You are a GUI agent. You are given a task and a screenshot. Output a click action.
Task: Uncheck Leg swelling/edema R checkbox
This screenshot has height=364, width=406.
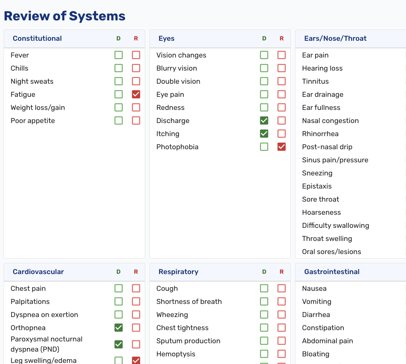pos(136,360)
